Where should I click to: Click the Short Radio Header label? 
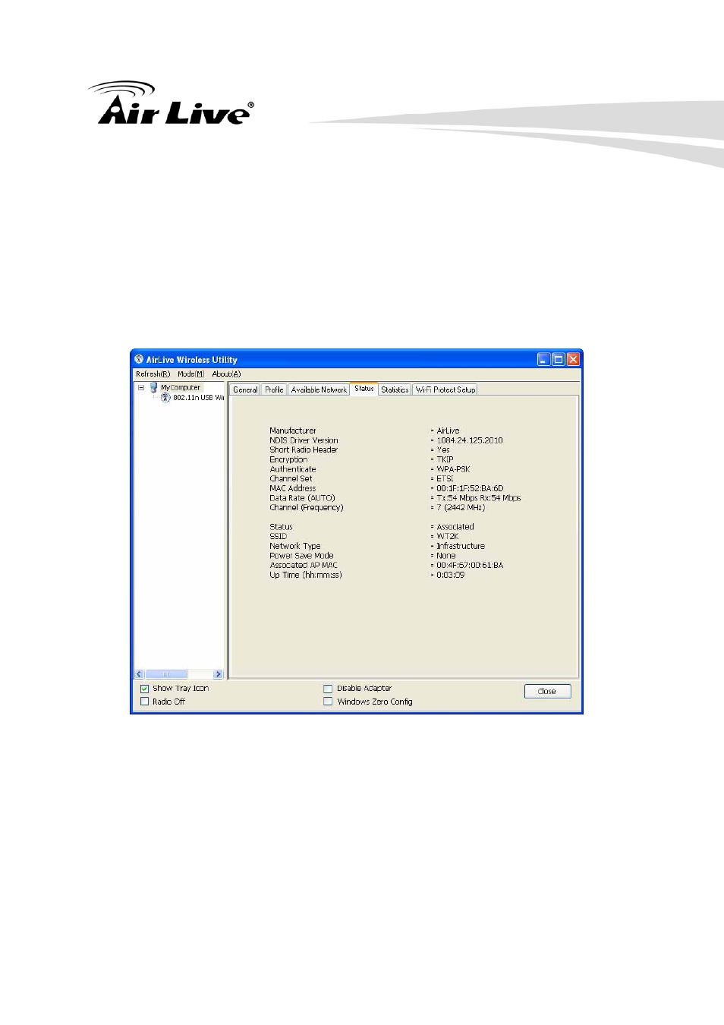(304, 449)
